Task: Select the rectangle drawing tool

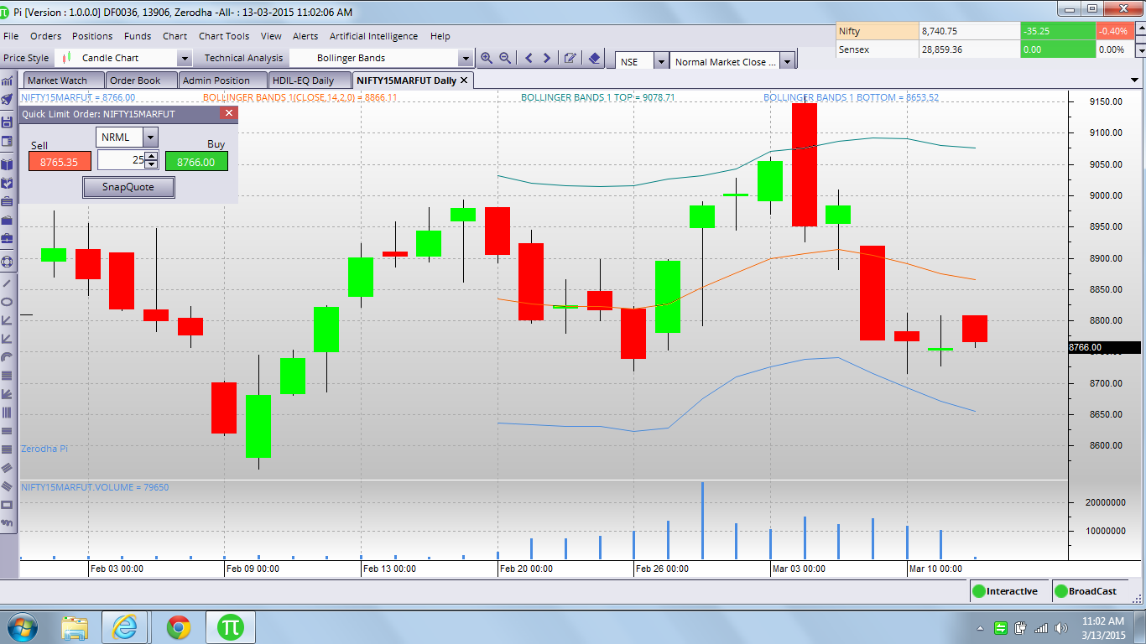Action: tap(8, 505)
